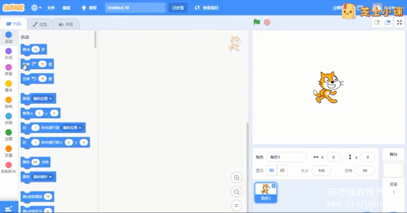Viewport: 407px width, 213px height.
Task: Show the sprite with the eye button
Action: (272, 170)
